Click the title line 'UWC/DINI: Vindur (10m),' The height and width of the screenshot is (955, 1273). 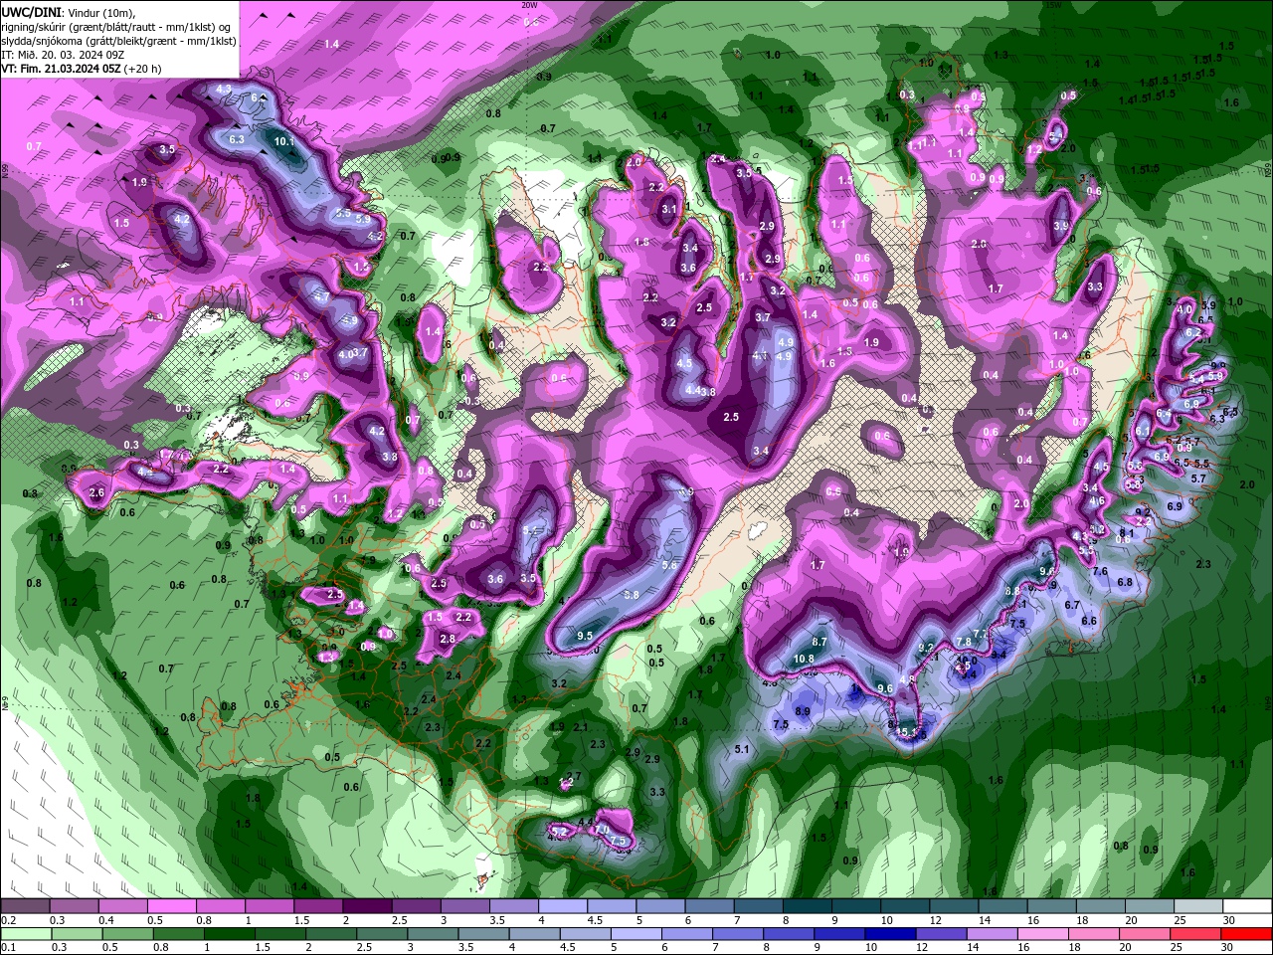click(68, 12)
